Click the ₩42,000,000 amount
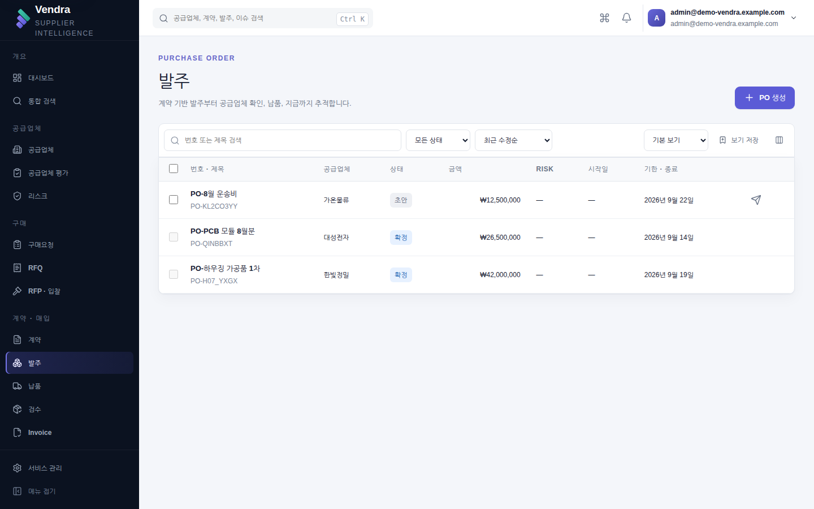The height and width of the screenshot is (509, 814). [500, 275]
